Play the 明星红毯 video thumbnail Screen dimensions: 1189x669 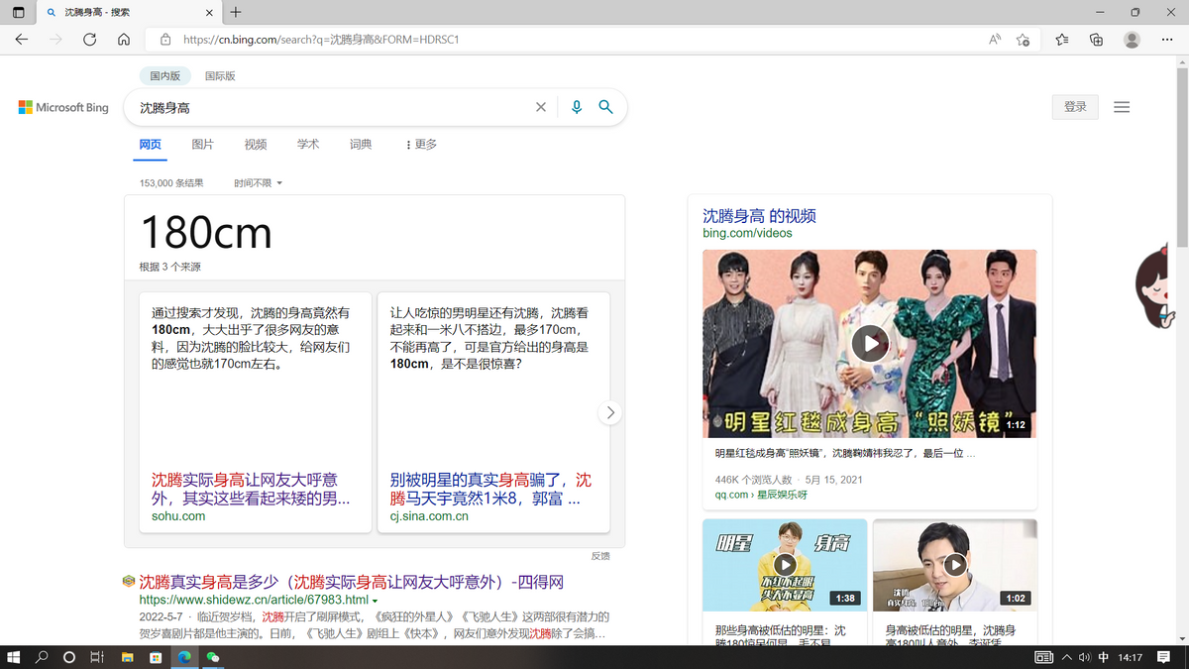click(x=870, y=343)
